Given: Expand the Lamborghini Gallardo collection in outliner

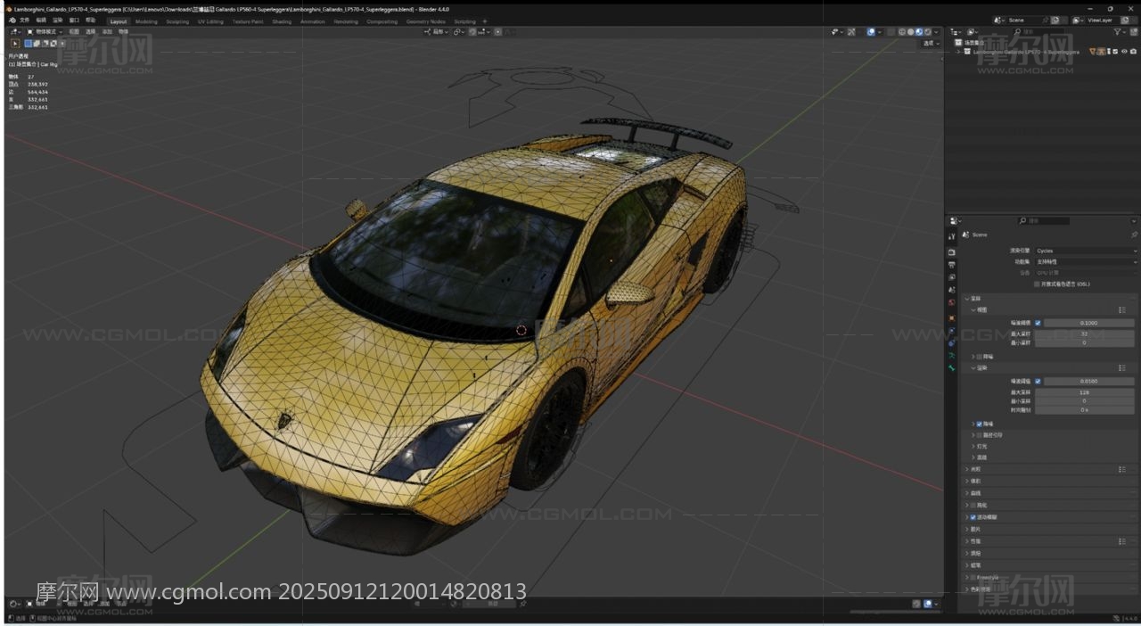Looking at the screenshot, I should [x=958, y=52].
